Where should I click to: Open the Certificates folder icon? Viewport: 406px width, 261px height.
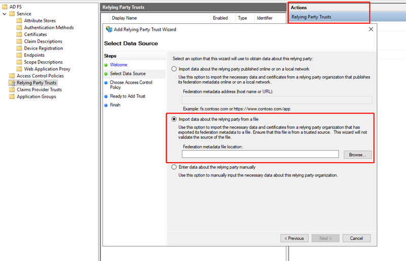(x=19, y=34)
